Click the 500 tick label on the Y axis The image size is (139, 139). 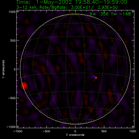pyautogui.click(x=13, y=40)
